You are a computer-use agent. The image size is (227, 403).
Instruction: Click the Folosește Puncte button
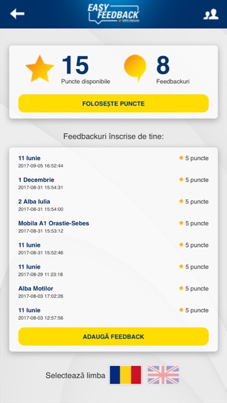pos(113,104)
